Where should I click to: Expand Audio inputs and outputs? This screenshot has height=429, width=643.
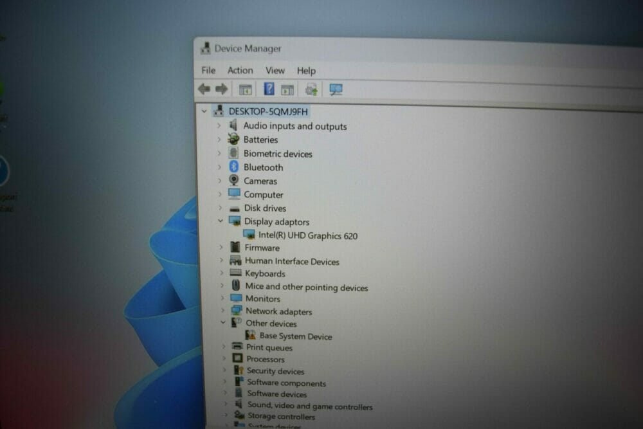[219, 125]
